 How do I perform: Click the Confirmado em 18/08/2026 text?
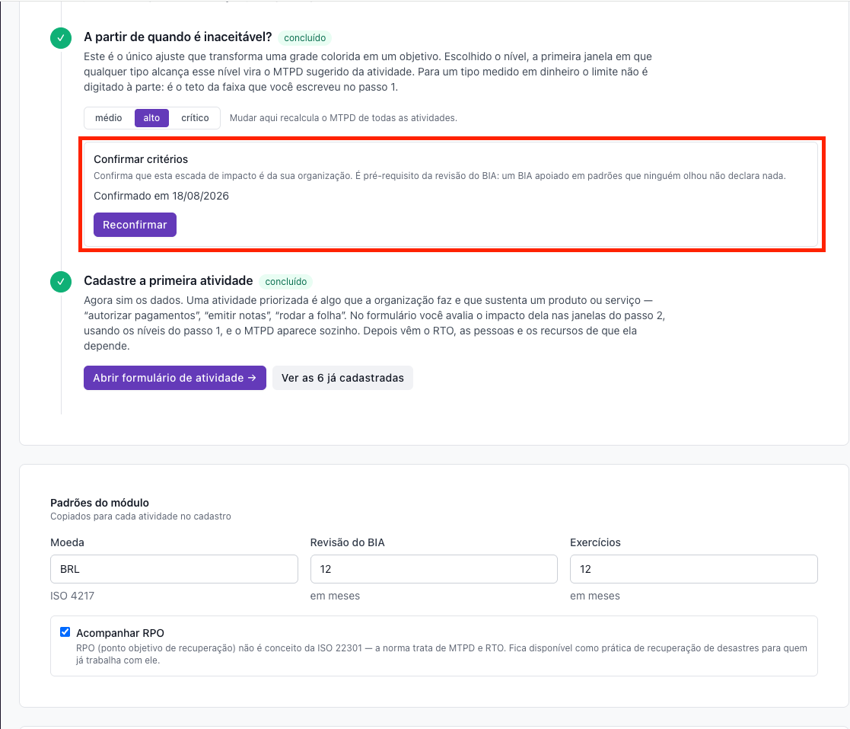point(161,196)
